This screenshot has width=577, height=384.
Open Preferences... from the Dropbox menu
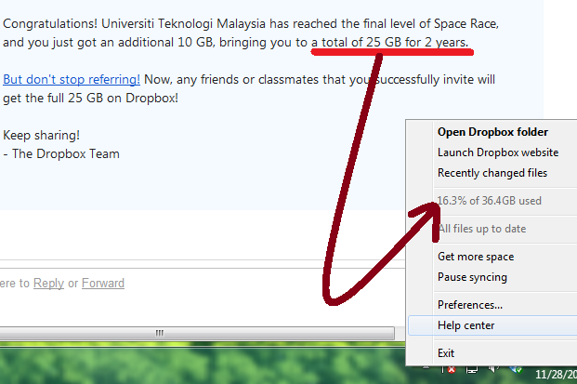tap(470, 305)
